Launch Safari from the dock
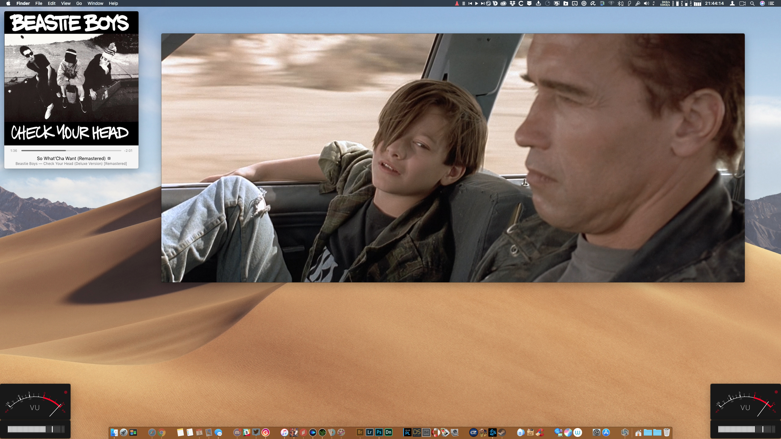The height and width of the screenshot is (439, 781). (x=152, y=432)
